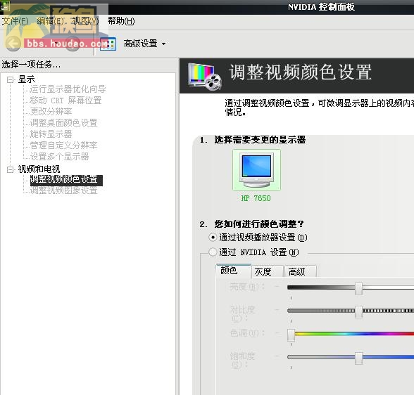Viewport: 414px width, 395px height.
Task: Open 旋转显示器 task
Action: [x=51, y=134]
